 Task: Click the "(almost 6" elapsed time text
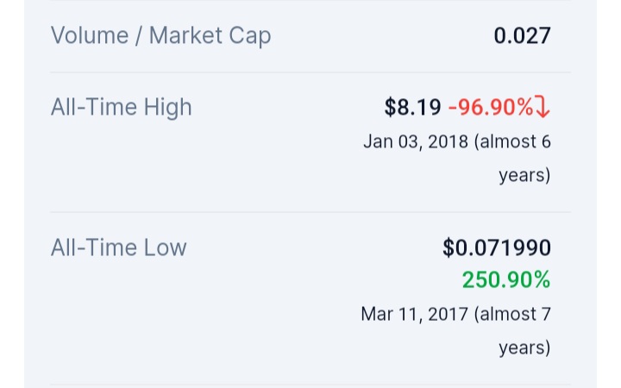pyautogui.click(x=512, y=141)
